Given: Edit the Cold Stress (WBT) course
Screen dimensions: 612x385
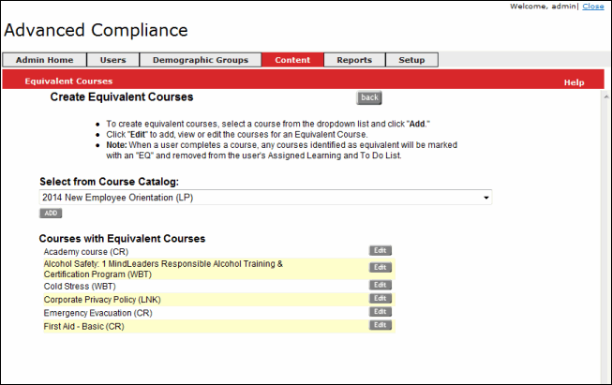Looking at the screenshot, I should pyautogui.click(x=381, y=285).
